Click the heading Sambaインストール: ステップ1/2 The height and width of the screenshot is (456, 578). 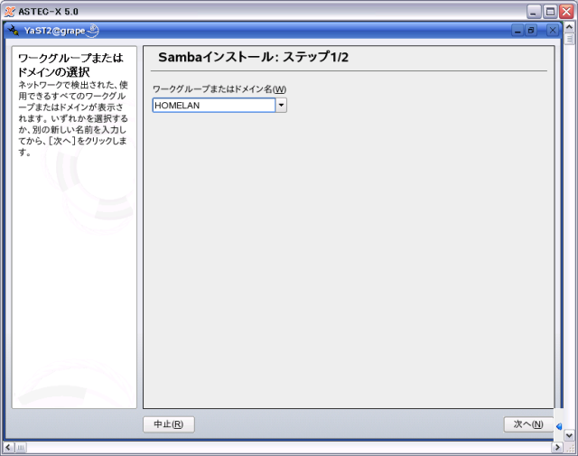point(253,57)
